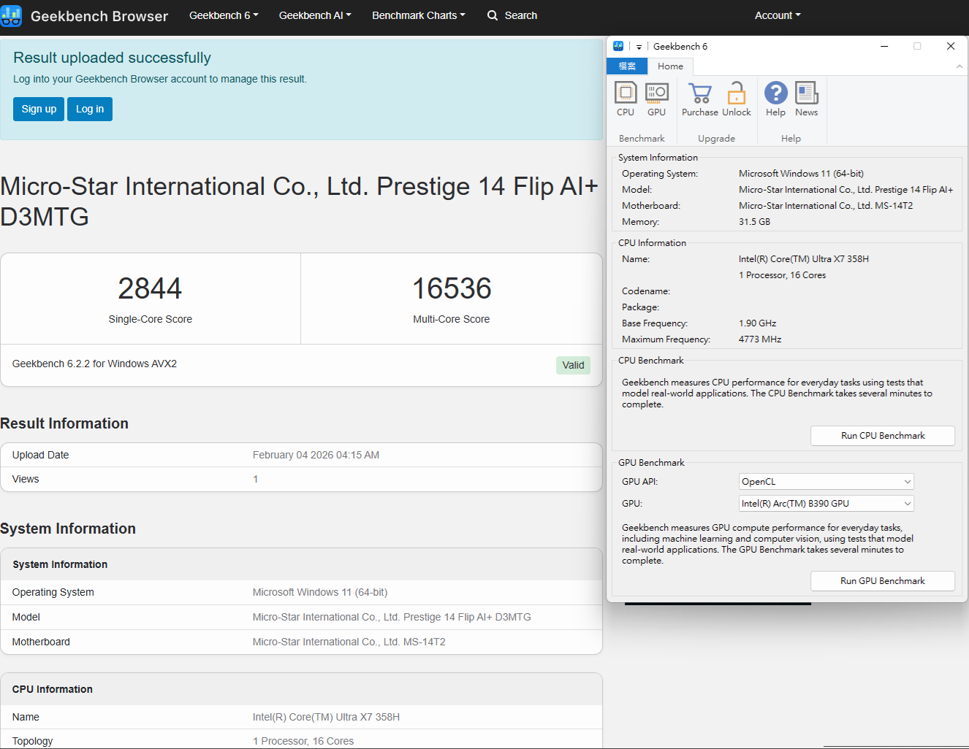
Task: Open the quick access toolbar customize arrow
Action: pos(639,47)
